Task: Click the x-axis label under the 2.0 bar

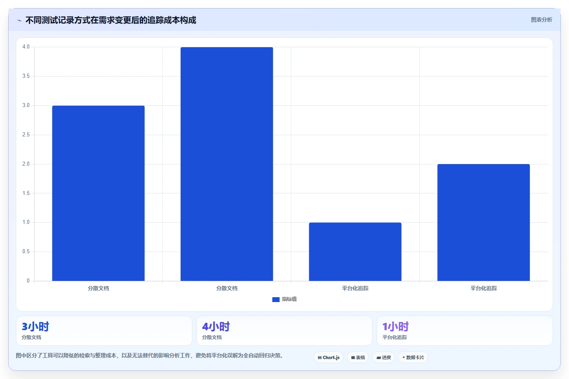Action: point(484,288)
